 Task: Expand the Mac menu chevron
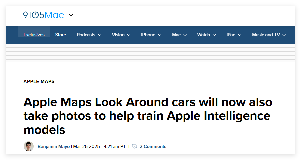[185, 35]
